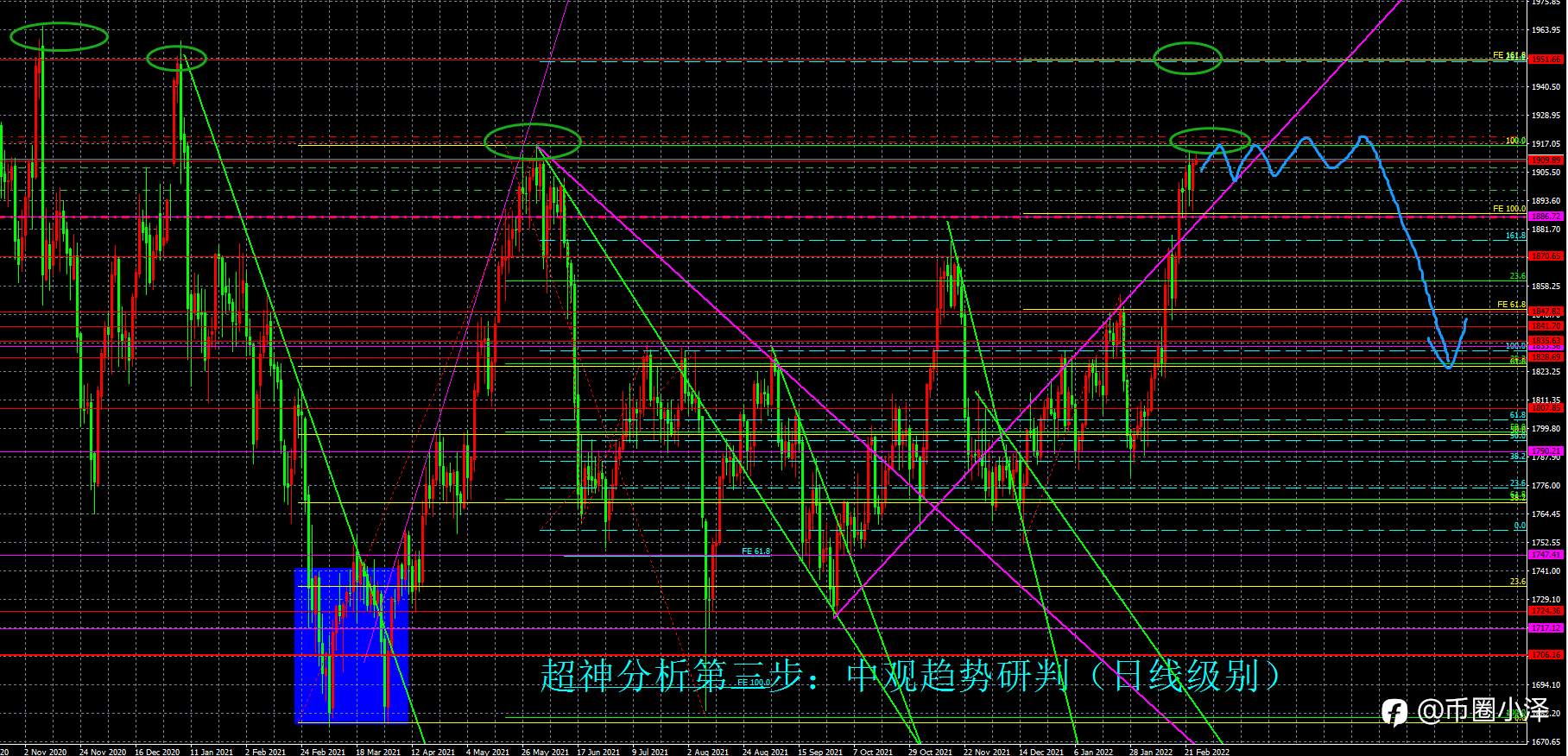This screenshot has height=756, width=1568.
Task: Click the red 1847.82 price tag
Action: (1546, 312)
